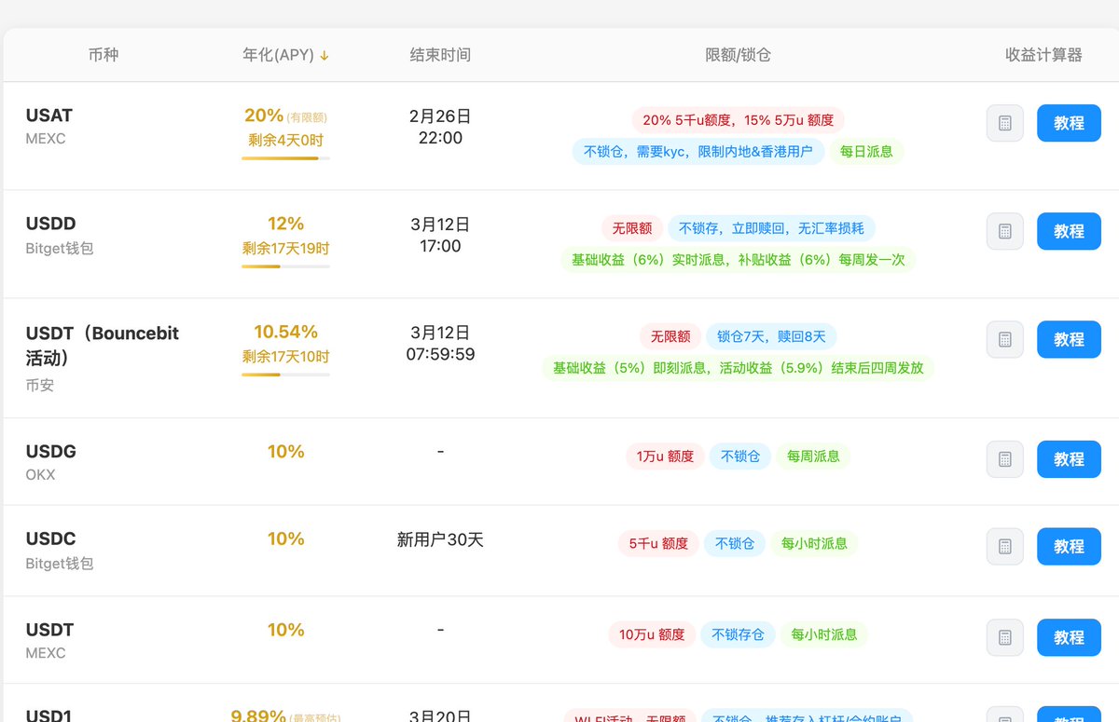This screenshot has width=1119, height=722.
Task: Click the 10.54% APY value
Action: [x=285, y=332]
